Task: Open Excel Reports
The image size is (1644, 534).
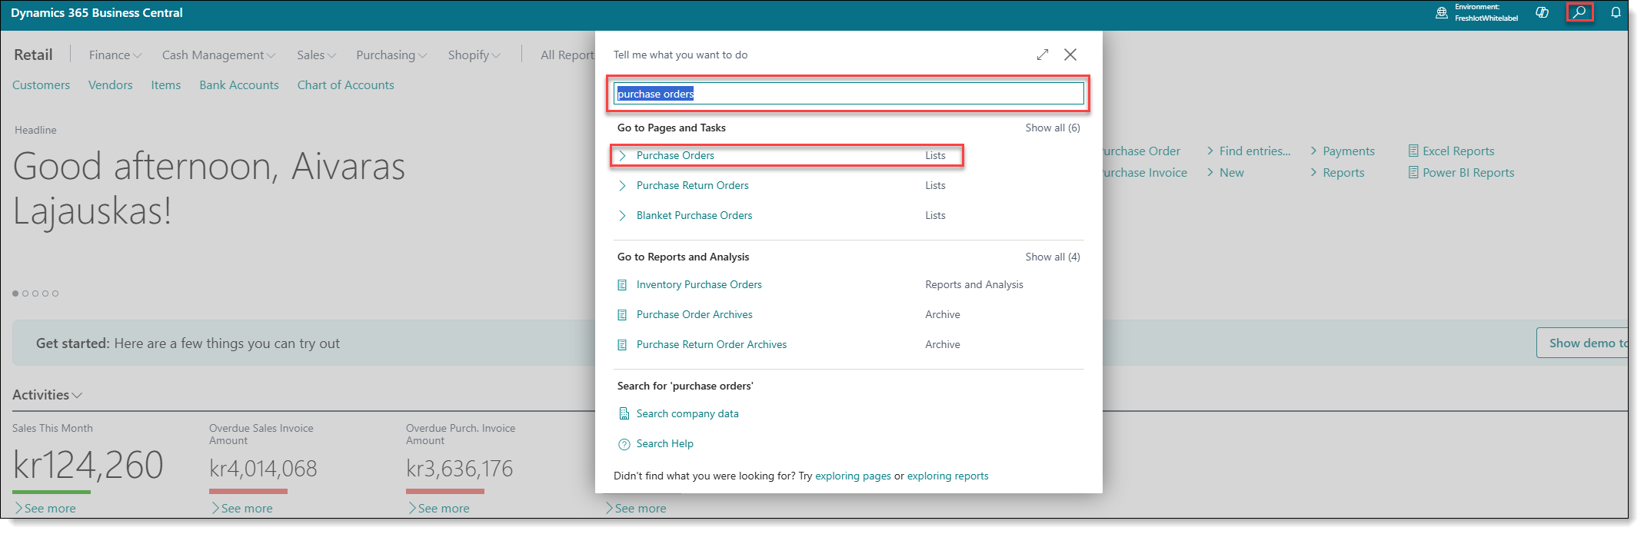Action: (x=1451, y=151)
